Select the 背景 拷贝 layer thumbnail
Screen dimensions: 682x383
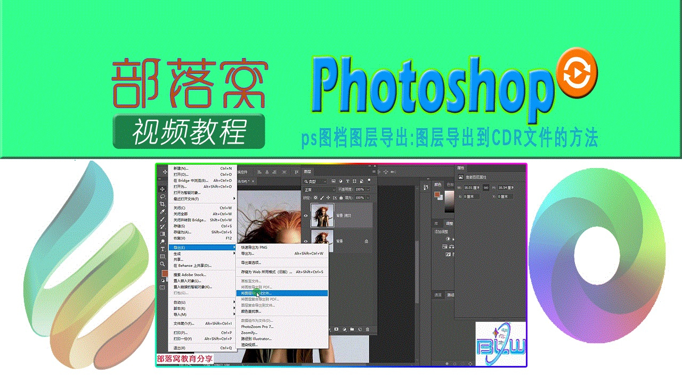tap(322, 215)
